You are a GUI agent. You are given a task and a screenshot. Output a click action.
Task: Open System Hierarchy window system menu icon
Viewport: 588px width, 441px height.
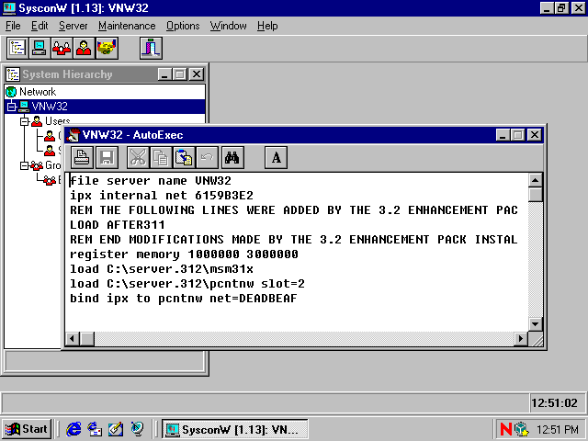coord(13,74)
